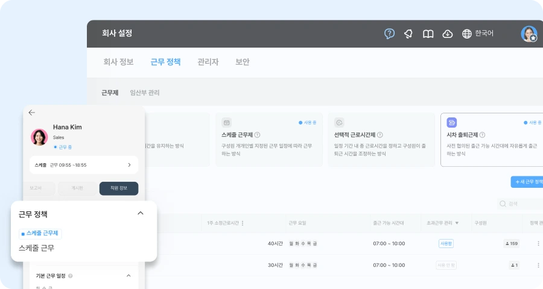
Task: Switch to the 관리자 tab
Action: click(x=208, y=62)
